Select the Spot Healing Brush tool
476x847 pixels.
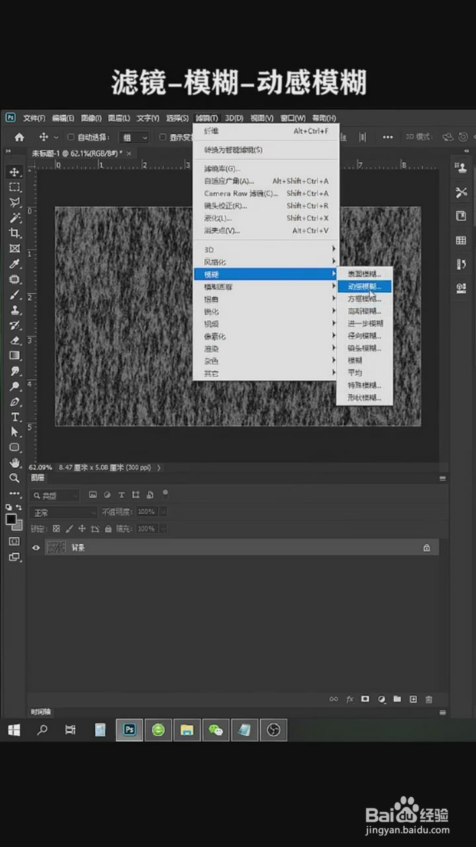click(x=15, y=279)
